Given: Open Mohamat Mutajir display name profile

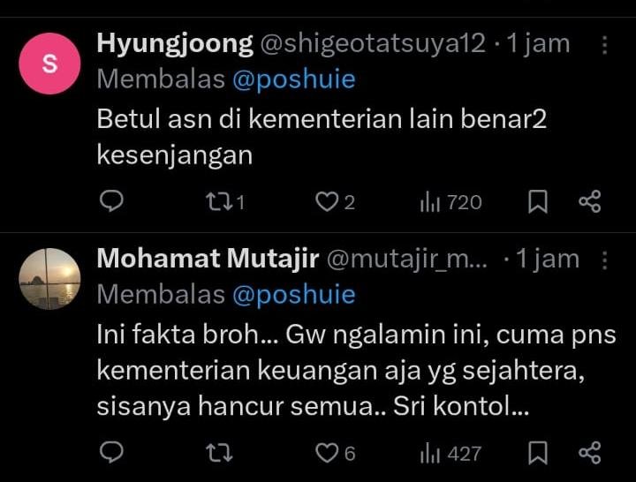Looking at the screenshot, I should (208, 258).
